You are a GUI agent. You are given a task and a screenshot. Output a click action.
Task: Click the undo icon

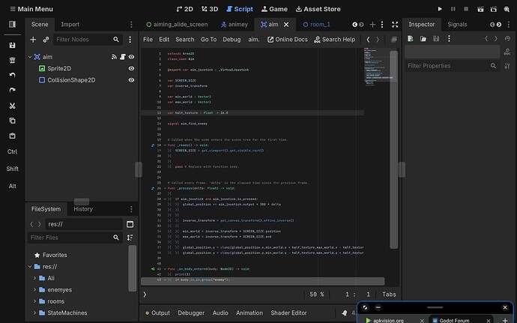click(12, 75)
